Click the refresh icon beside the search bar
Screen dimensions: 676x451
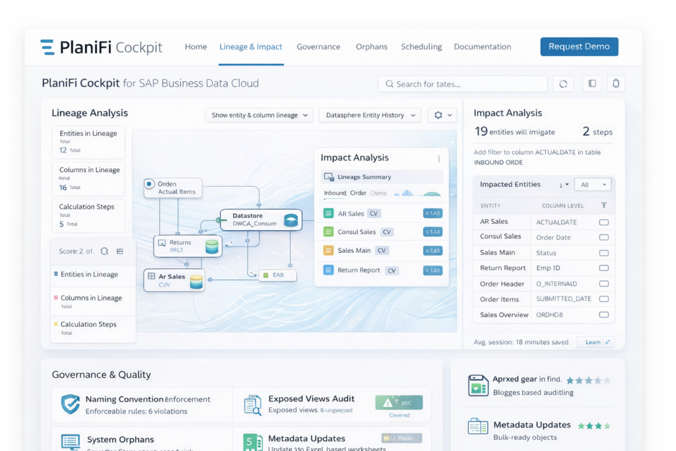pyautogui.click(x=562, y=83)
